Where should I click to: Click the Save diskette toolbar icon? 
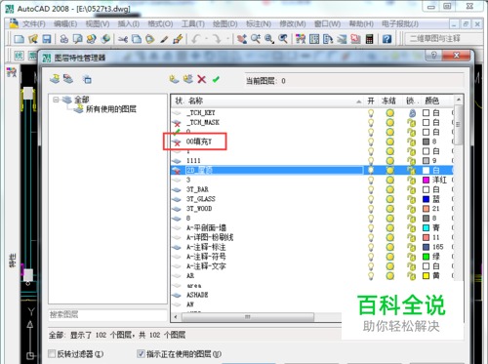pos(47,39)
